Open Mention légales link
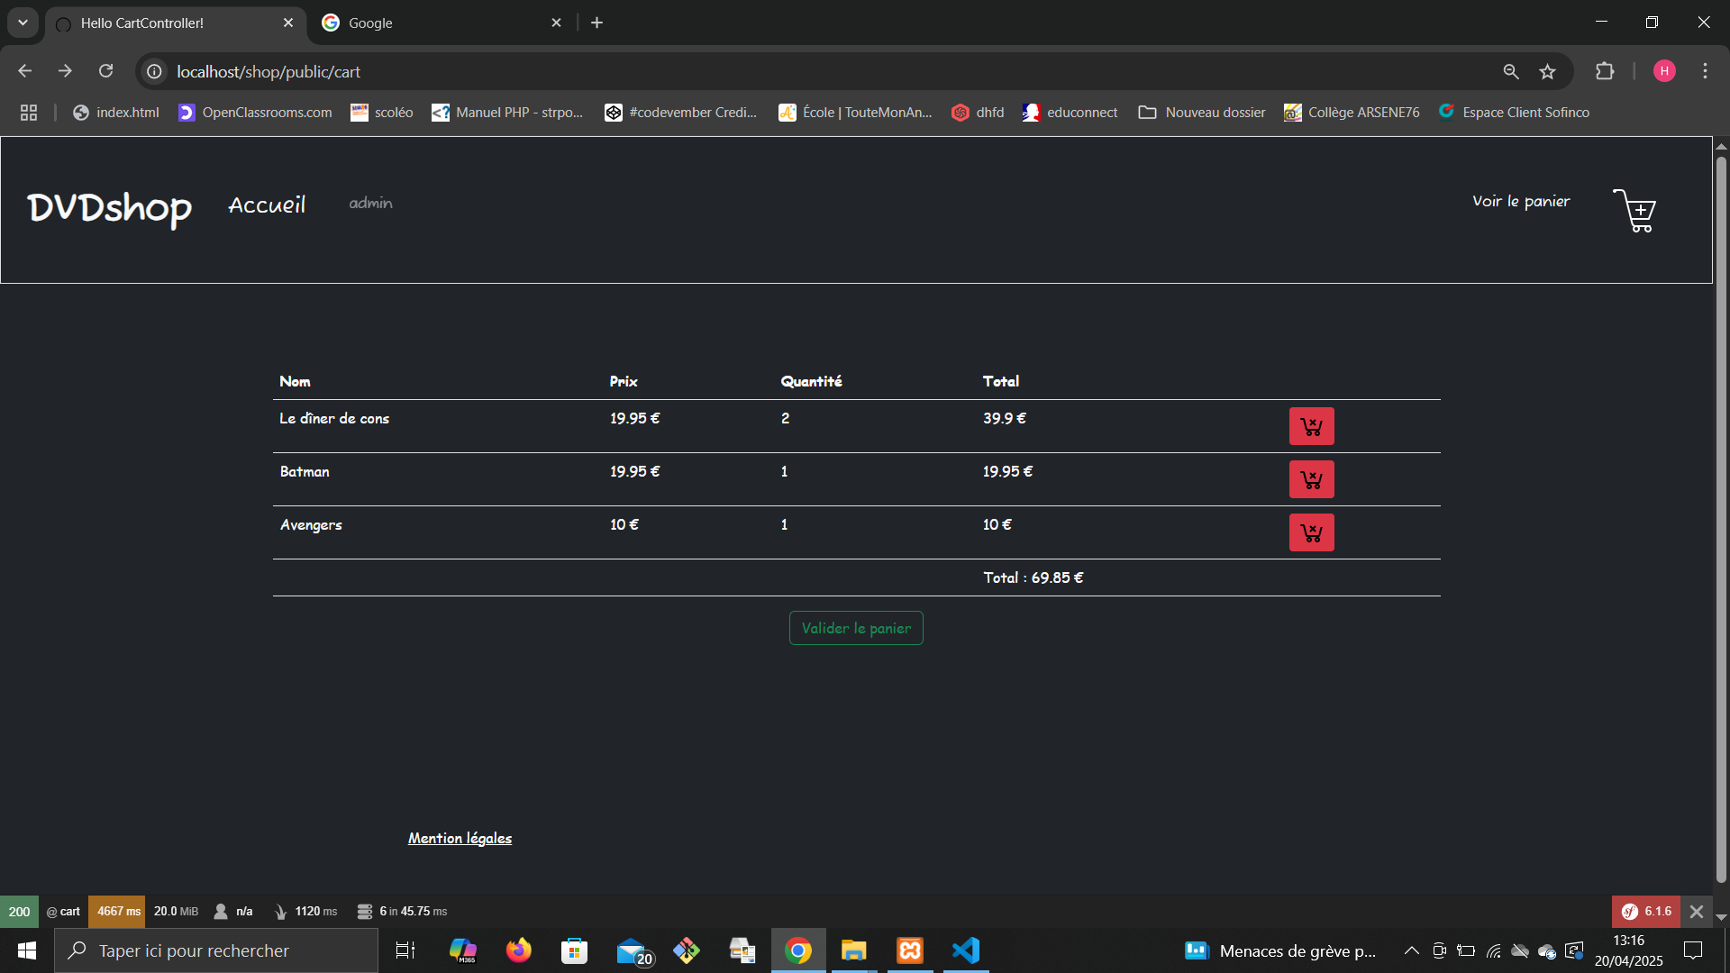Image resolution: width=1730 pixels, height=973 pixels. [460, 838]
